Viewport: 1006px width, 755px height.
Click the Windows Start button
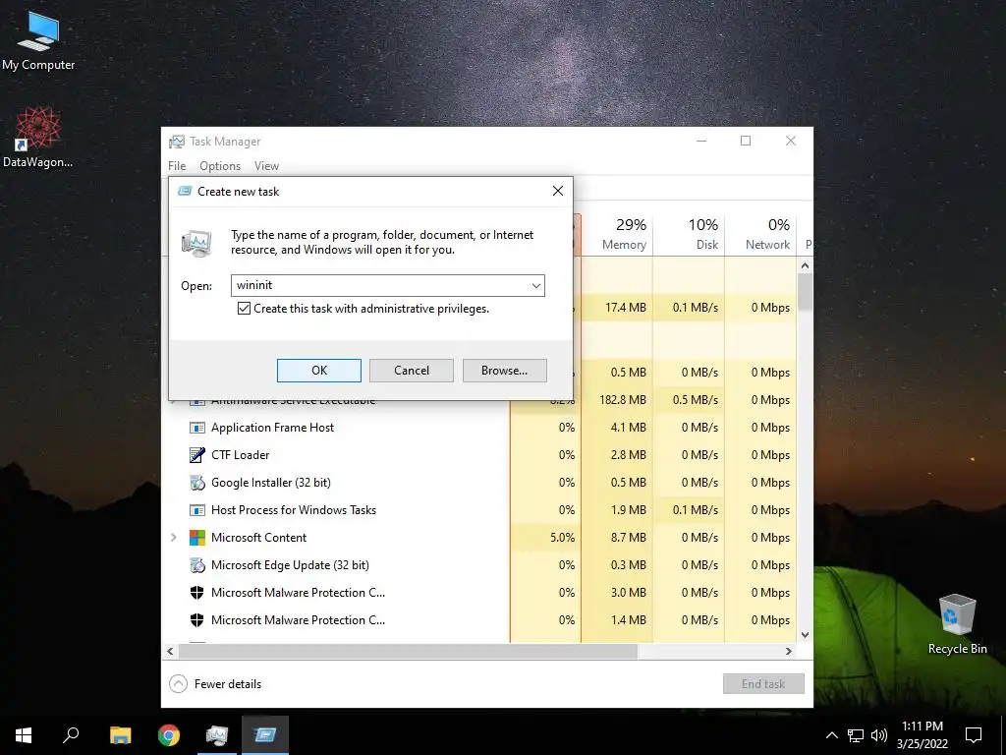coord(24,735)
